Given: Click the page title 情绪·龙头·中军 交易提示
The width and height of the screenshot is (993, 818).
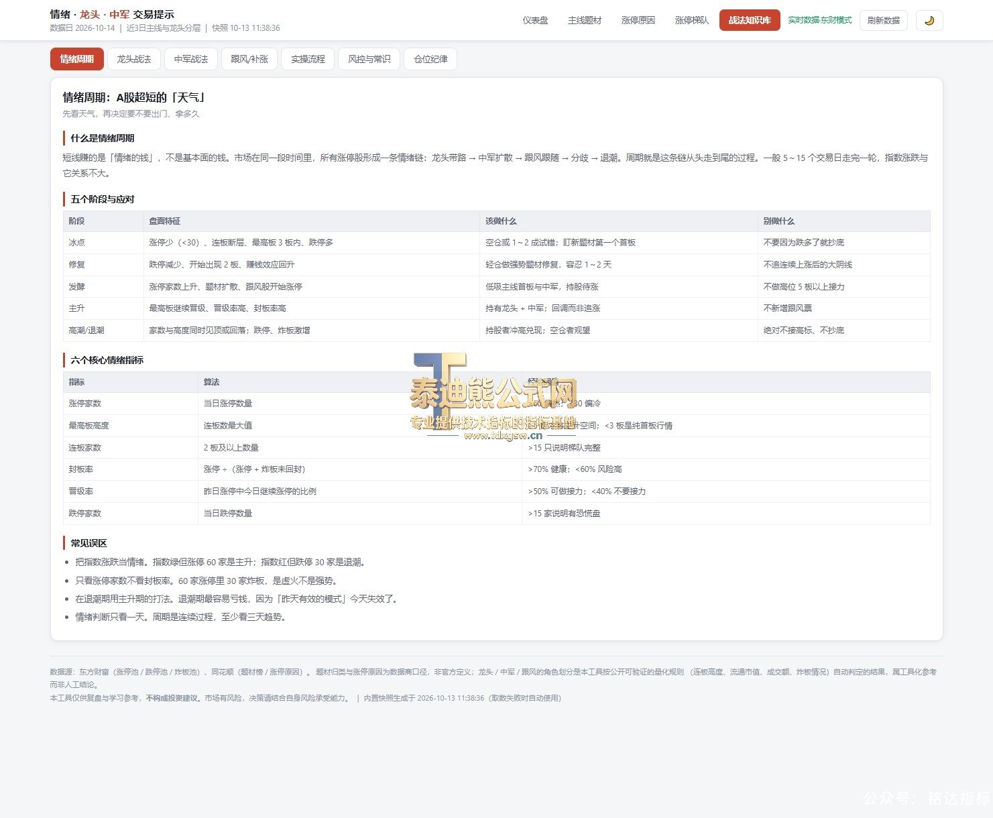Looking at the screenshot, I should coord(112,14).
